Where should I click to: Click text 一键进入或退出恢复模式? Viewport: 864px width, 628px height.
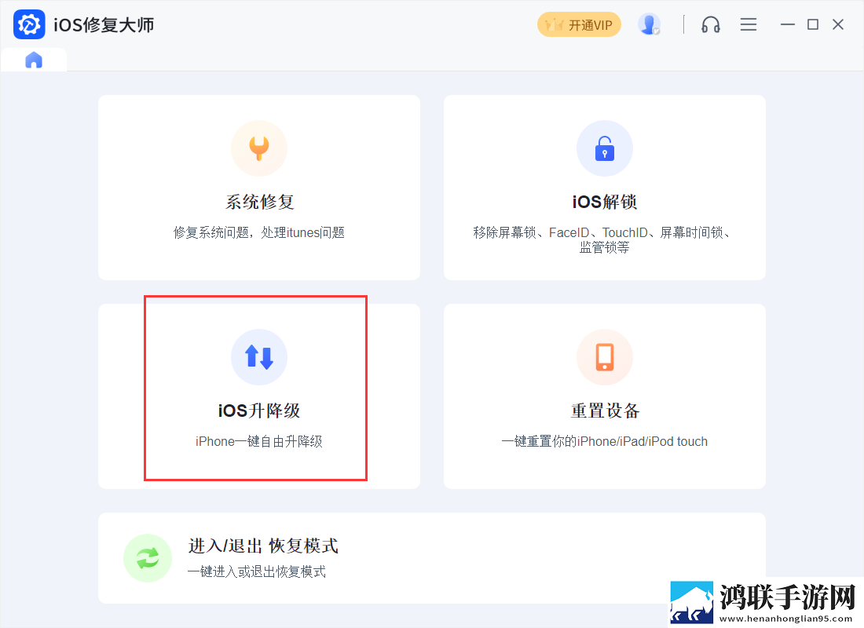point(257,571)
